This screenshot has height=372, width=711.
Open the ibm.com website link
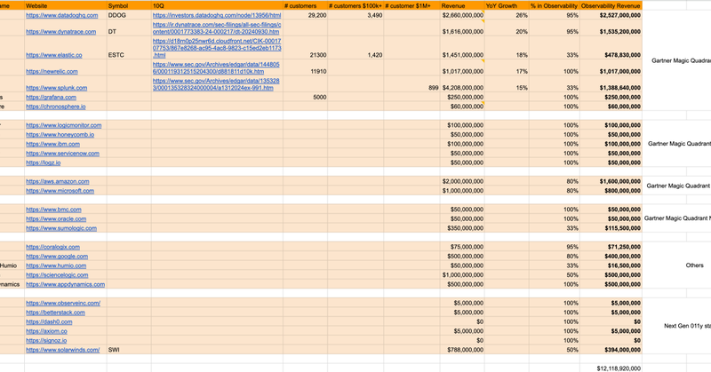pos(52,144)
